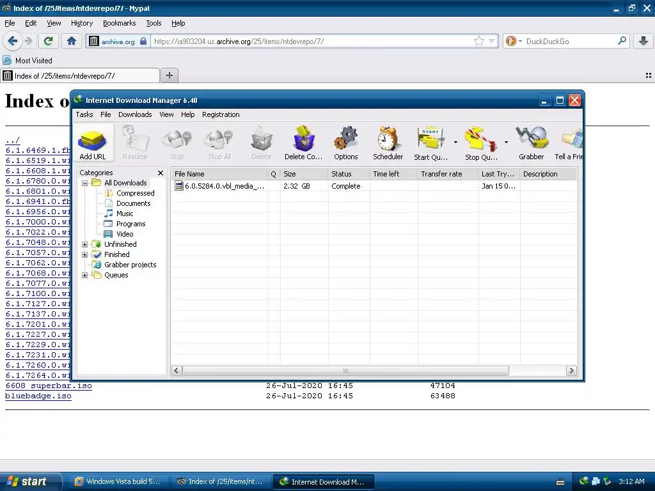
Task: Expand the Queues tree node
Action: [x=85, y=275]
